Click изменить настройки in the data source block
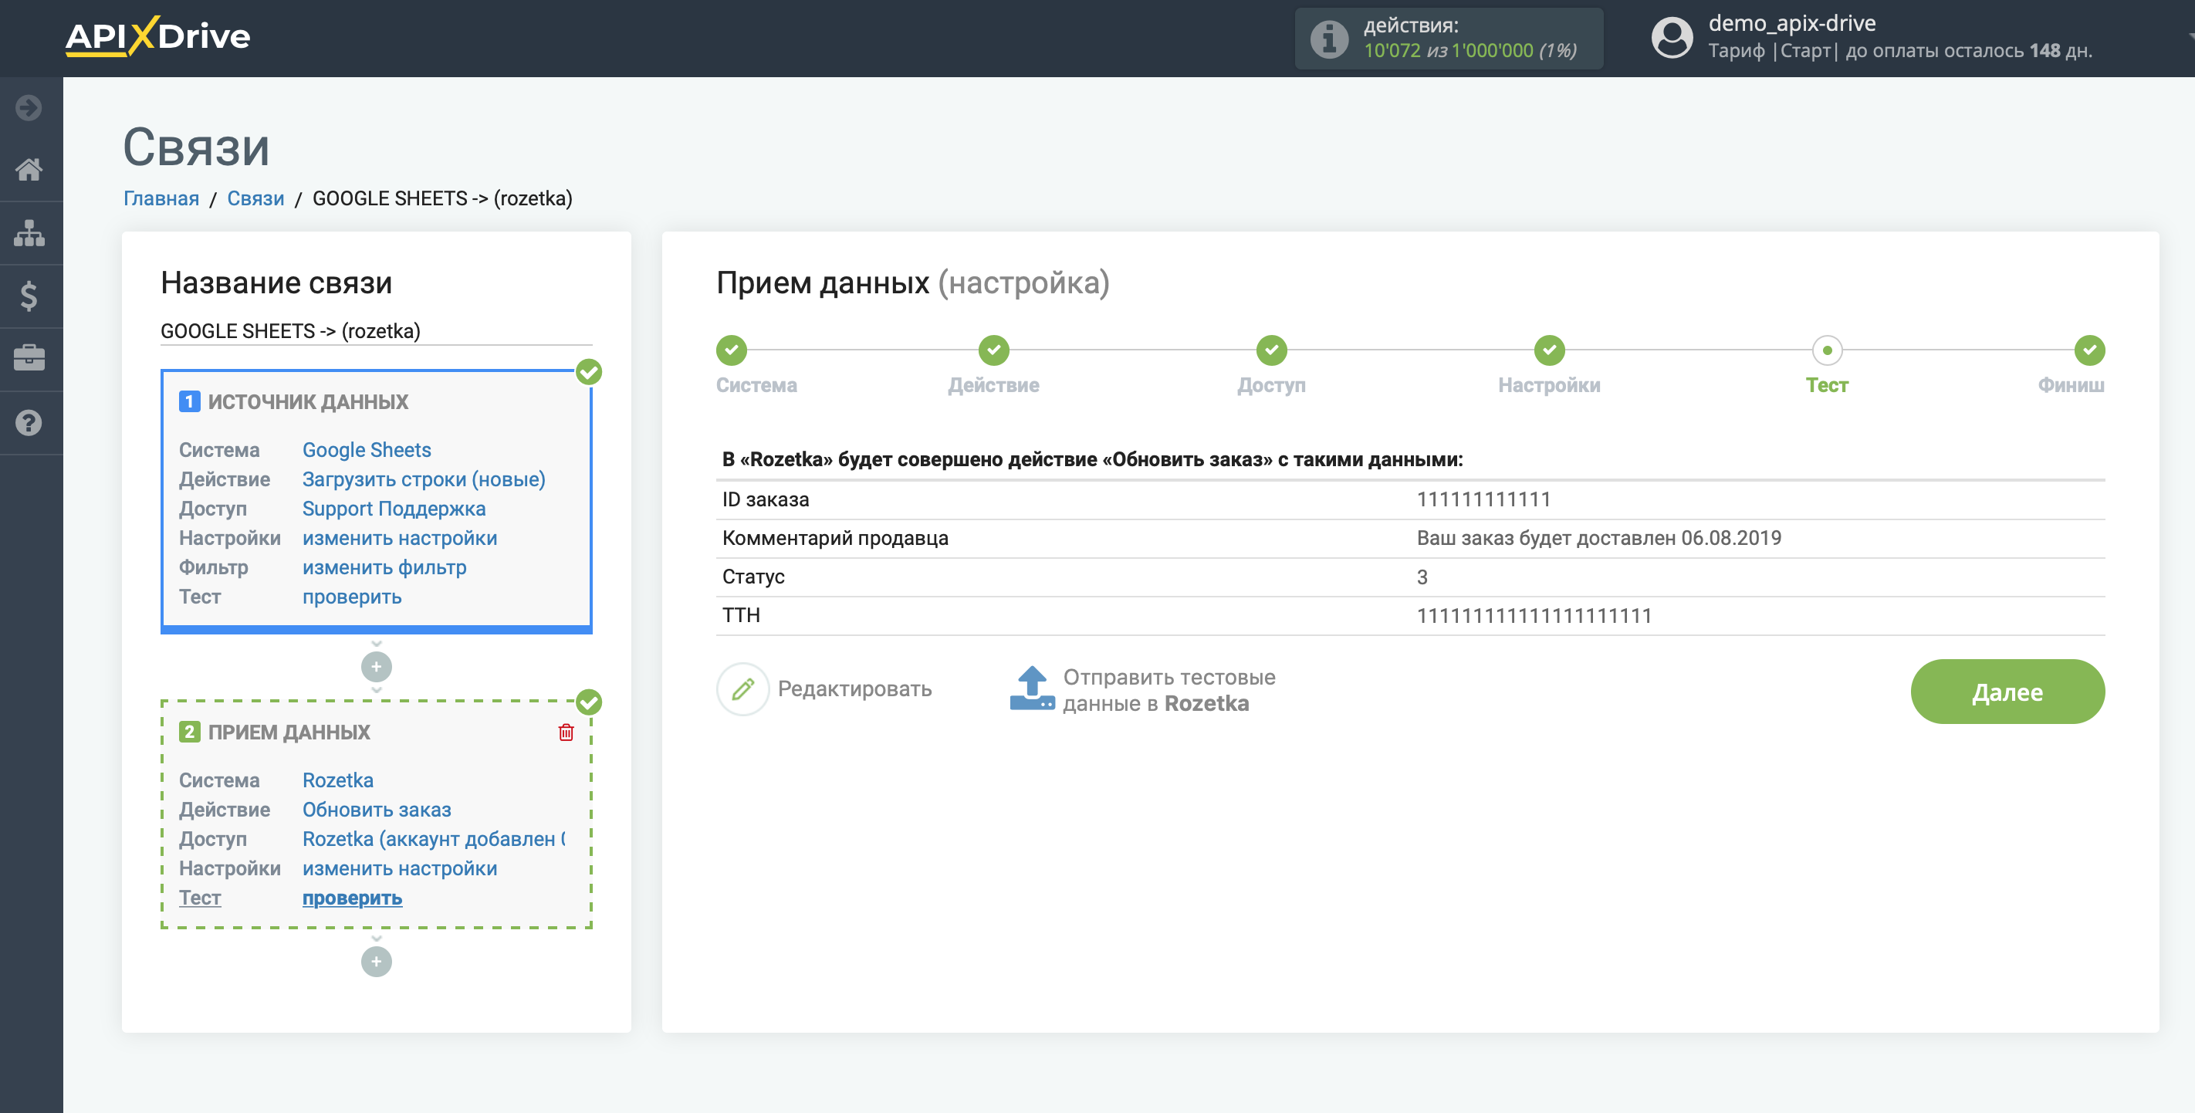 [x=400, y=538]
